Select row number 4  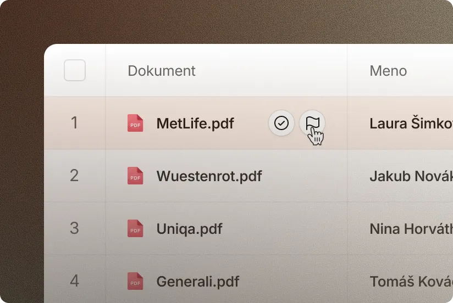74,280
